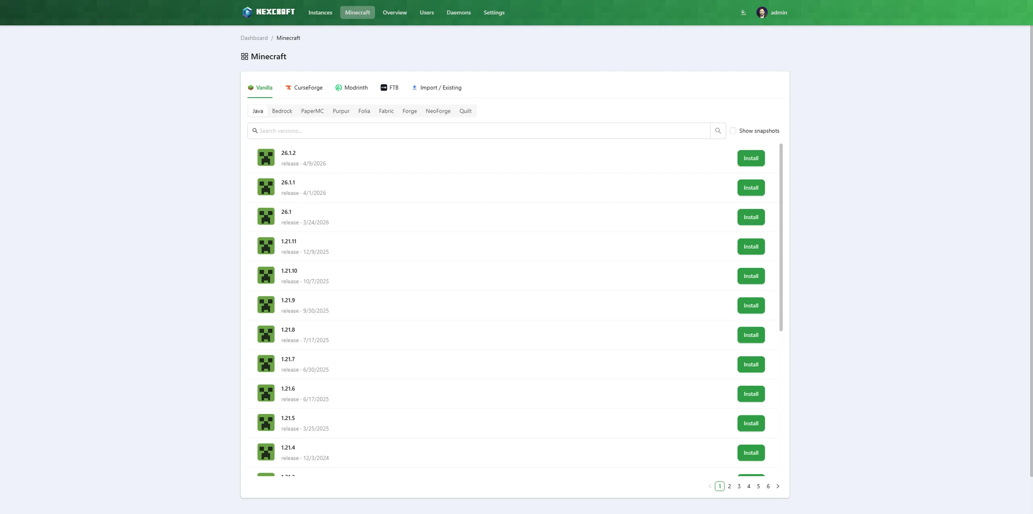Viewport: 1033px width, 514px height.
Task: Open Daemons in the top navigation
Action: (459, 13)
